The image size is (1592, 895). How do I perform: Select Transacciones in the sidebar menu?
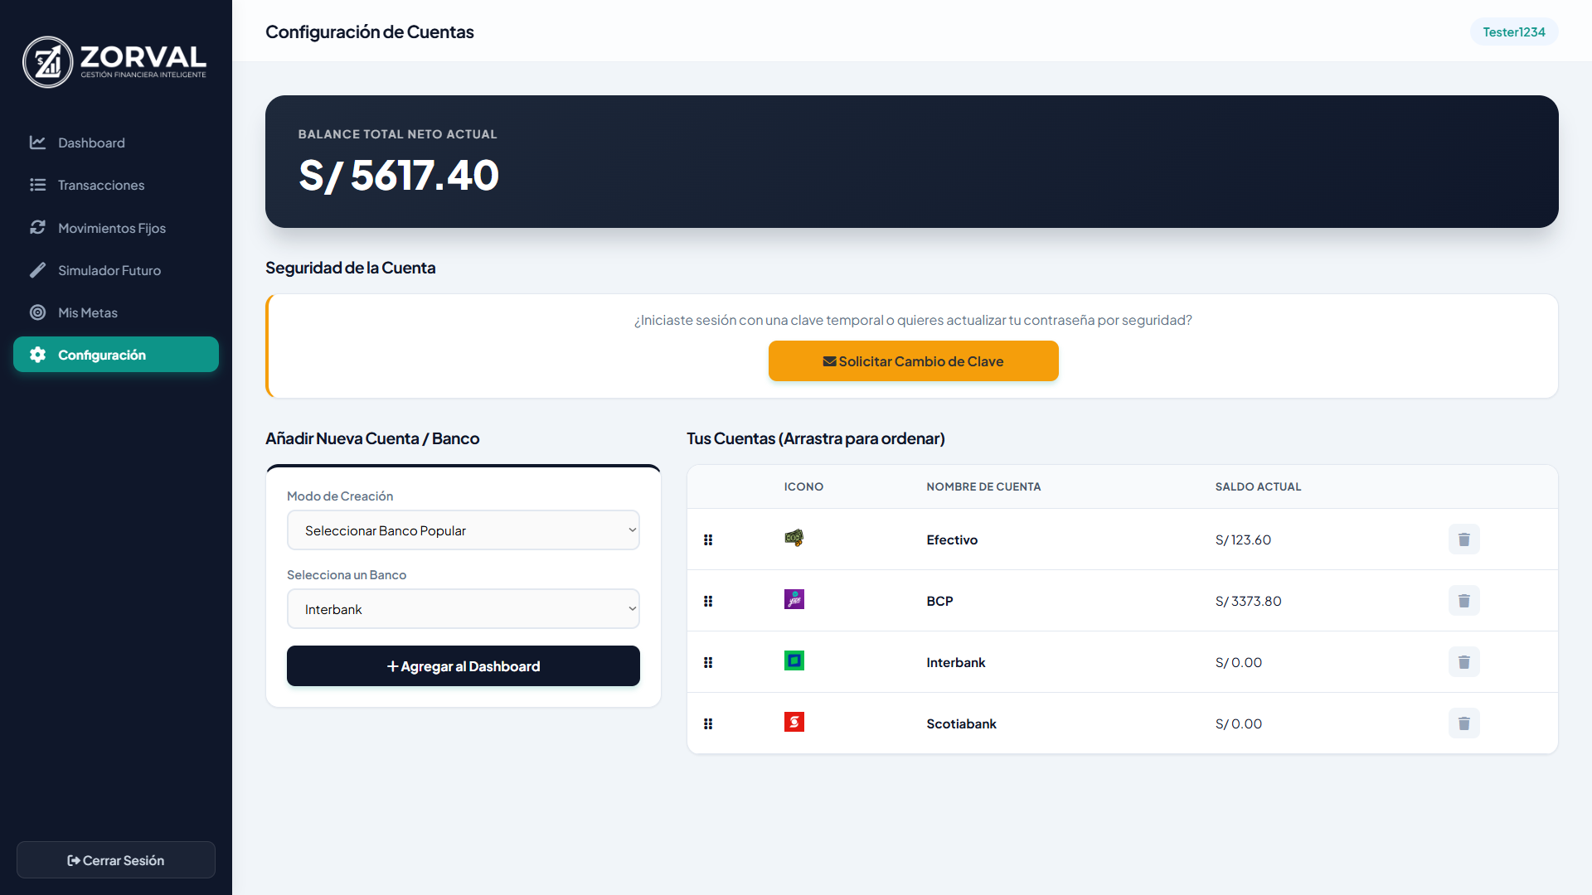(101, 185)
